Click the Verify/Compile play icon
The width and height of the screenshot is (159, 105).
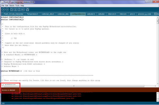pos(3,9)
